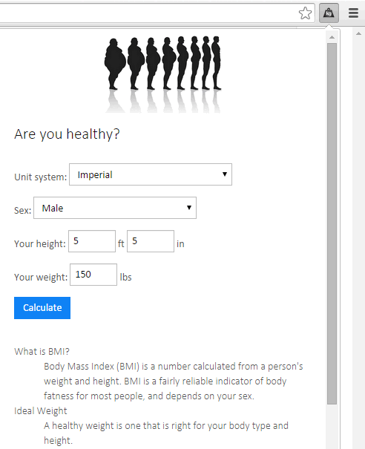
Task: Click the body silhouettes image
Action: click(x=163, y=74)
